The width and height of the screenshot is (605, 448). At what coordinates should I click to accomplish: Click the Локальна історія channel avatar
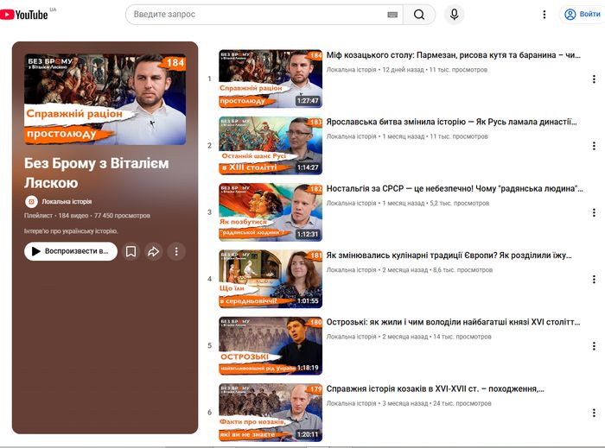(32, 201)
